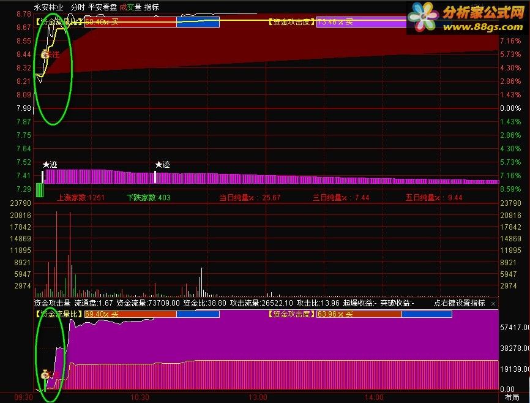The height and width of the screenshot is (403, 530).
Task: Click the 攻击比:13.96 value
Action: coord(318,303)
